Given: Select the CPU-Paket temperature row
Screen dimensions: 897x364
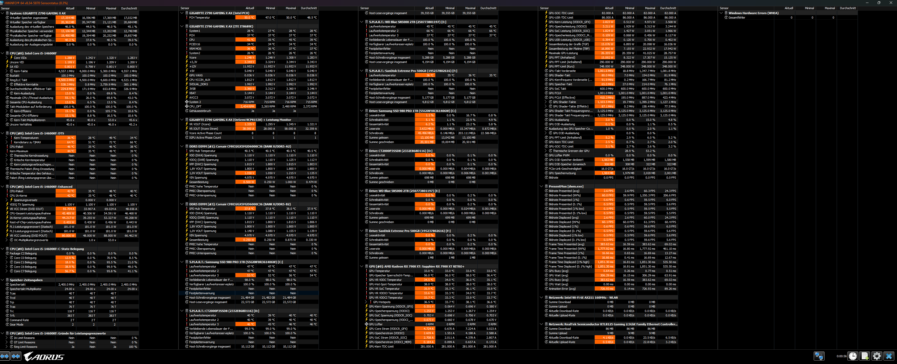Looking at the screenshot, I should point(16,147).
